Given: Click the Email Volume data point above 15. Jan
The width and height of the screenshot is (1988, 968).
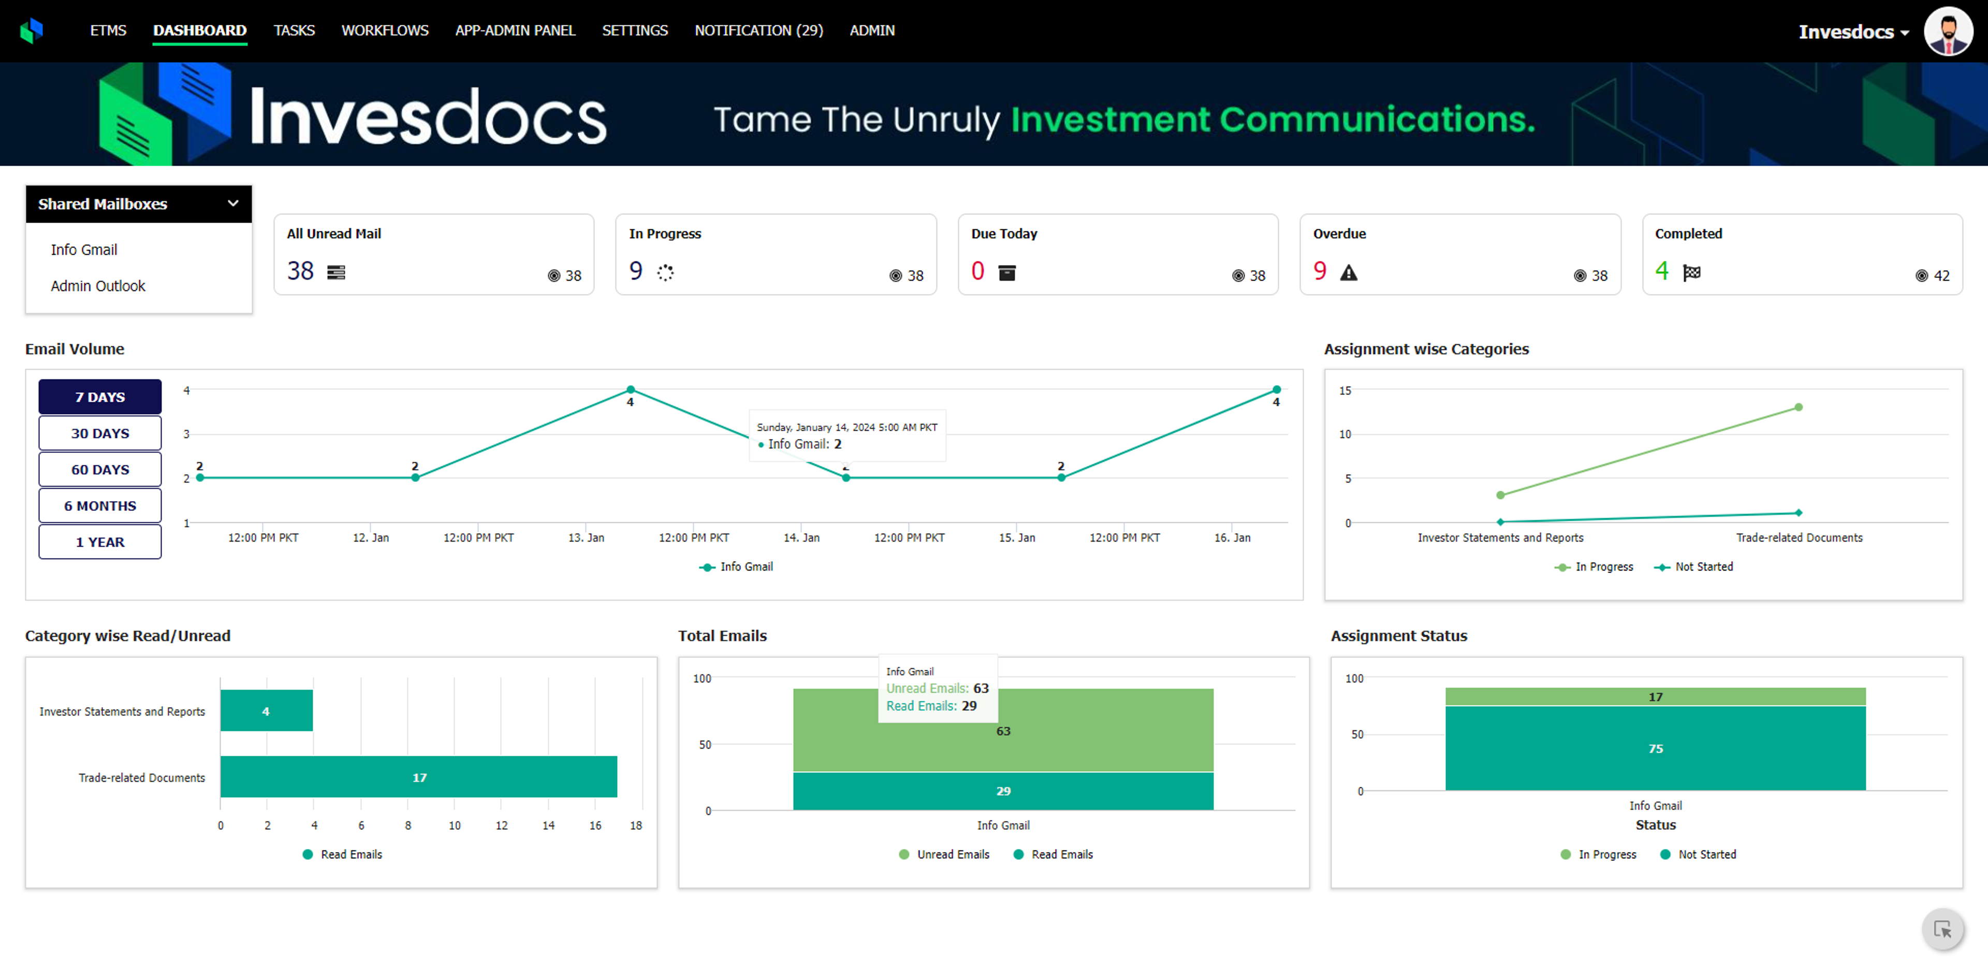Looking at the screenshot, I should (x=1061, y=478).
